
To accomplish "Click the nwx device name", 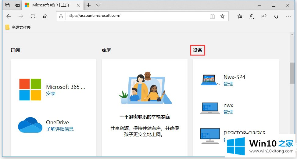I will pyautogui.click(x=228, y=105).
